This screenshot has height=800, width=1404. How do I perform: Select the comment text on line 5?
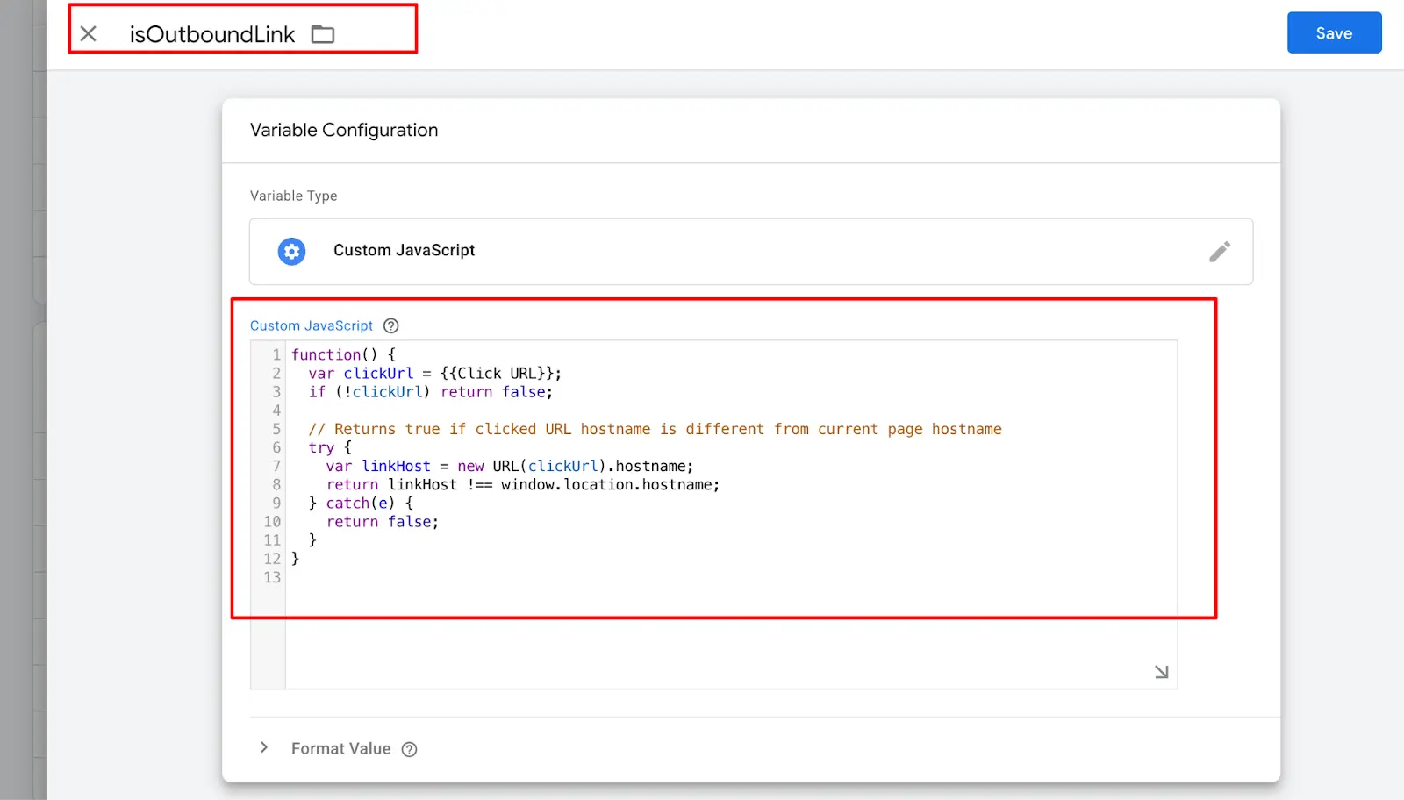654,429
